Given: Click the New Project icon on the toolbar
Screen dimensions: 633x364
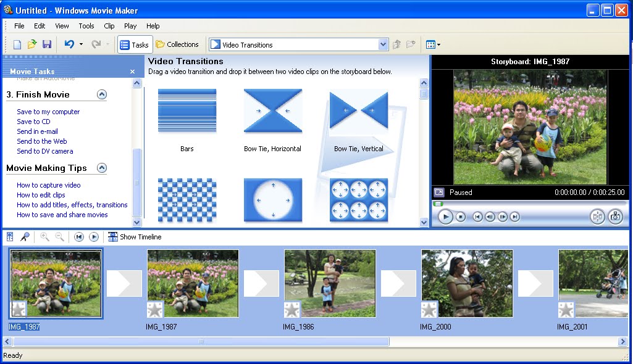Looking at the screenshot, I should tap(17, 44).
